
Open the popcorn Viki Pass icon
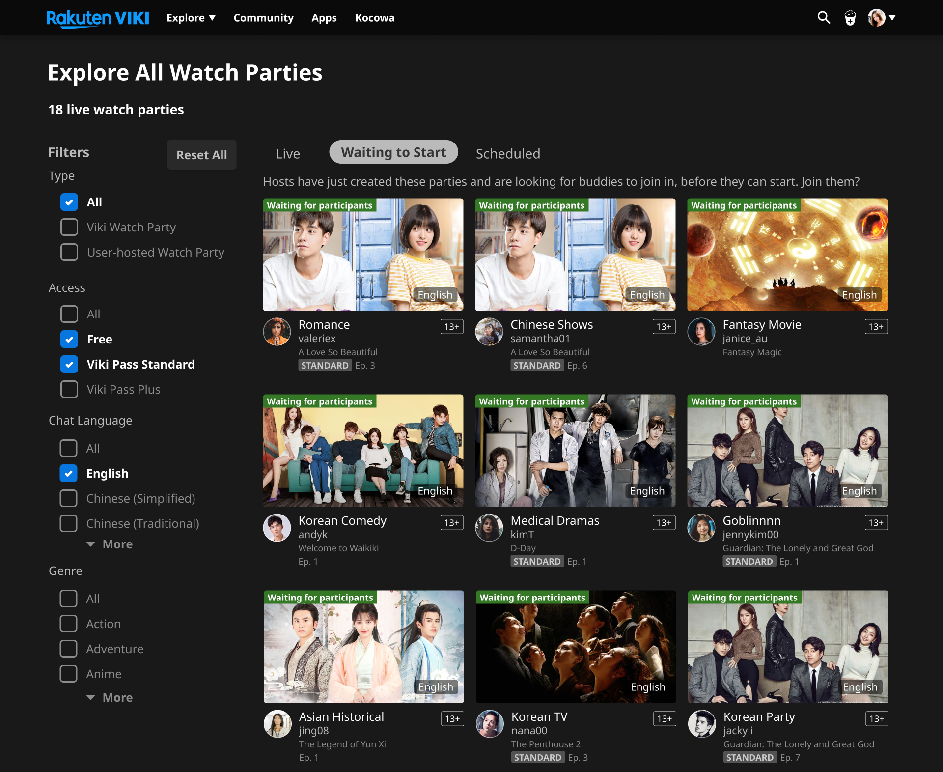click(850, 18)
